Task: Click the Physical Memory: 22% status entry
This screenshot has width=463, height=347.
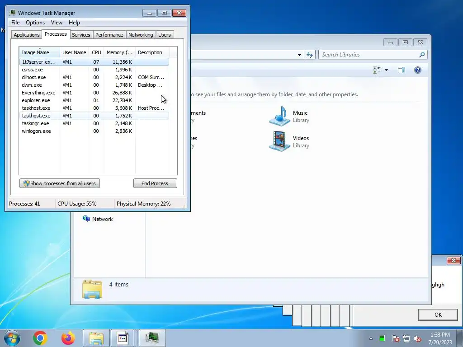Action: (143, 204)
